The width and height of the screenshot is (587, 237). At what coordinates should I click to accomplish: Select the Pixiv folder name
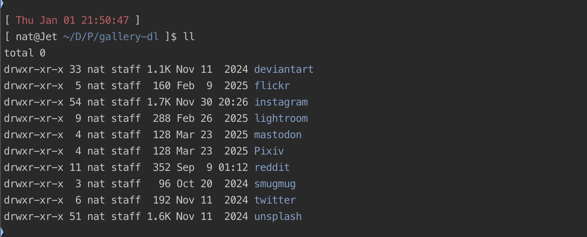(x=269, y=151)
